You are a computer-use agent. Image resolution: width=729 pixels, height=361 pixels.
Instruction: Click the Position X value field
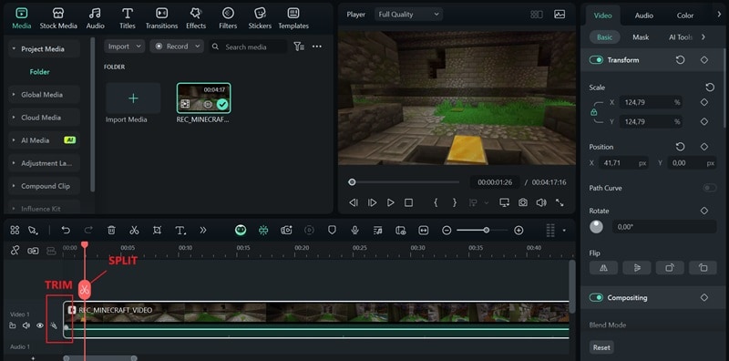[623, 163]
